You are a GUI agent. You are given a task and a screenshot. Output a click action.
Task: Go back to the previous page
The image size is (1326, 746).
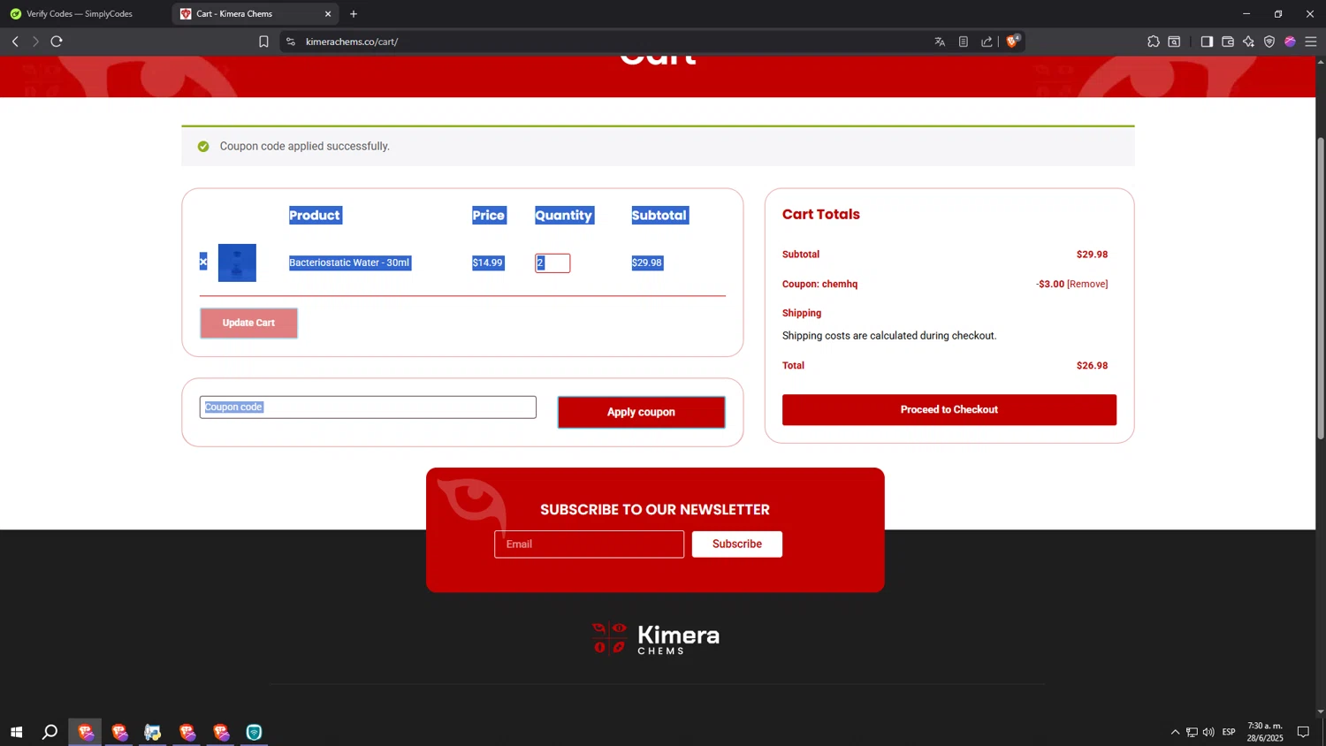pos(15,42)
